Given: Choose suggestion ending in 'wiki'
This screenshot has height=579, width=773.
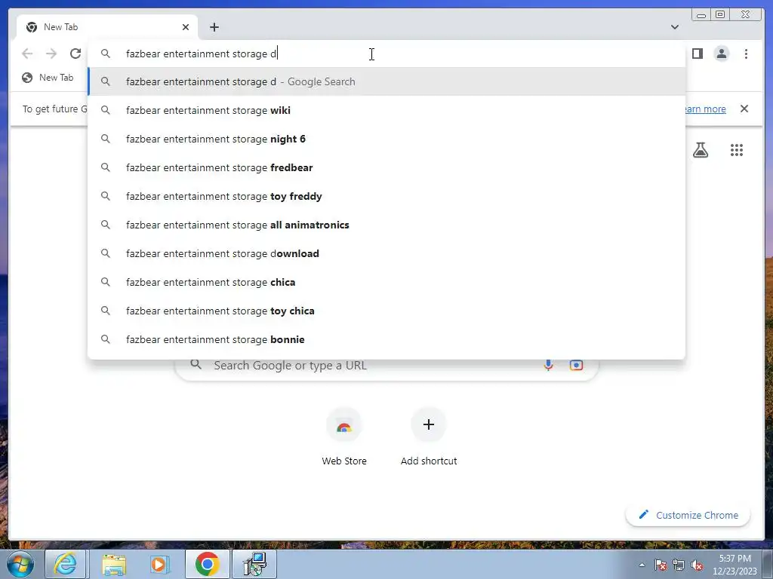Looking at the screenshot, I should coord(386,110).
